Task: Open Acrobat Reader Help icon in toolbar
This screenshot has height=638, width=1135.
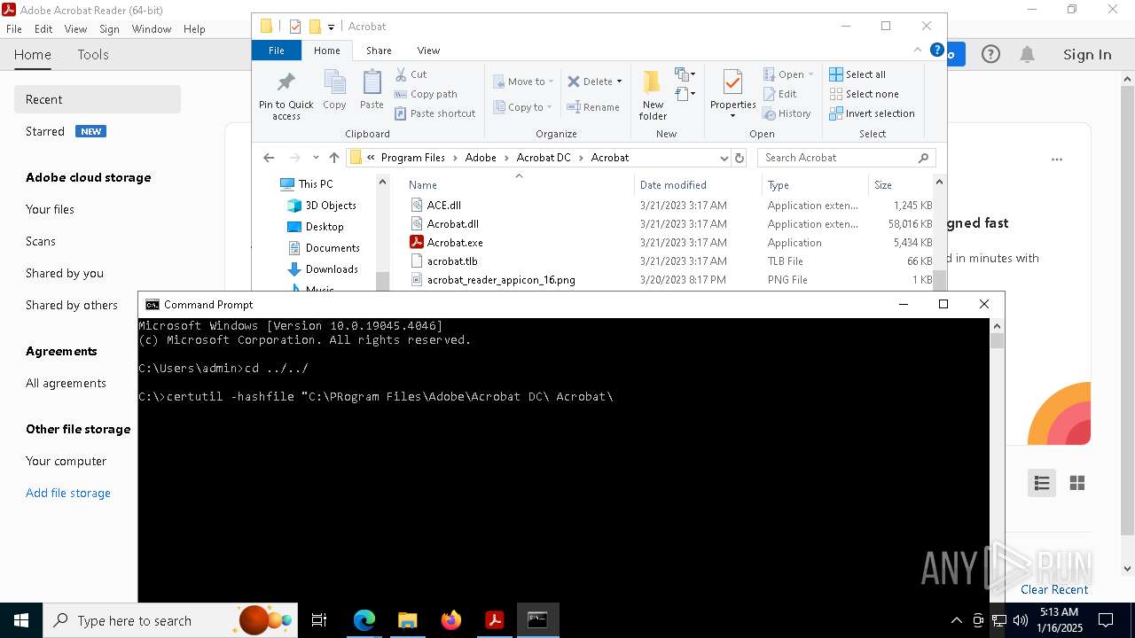Action: 990,55
